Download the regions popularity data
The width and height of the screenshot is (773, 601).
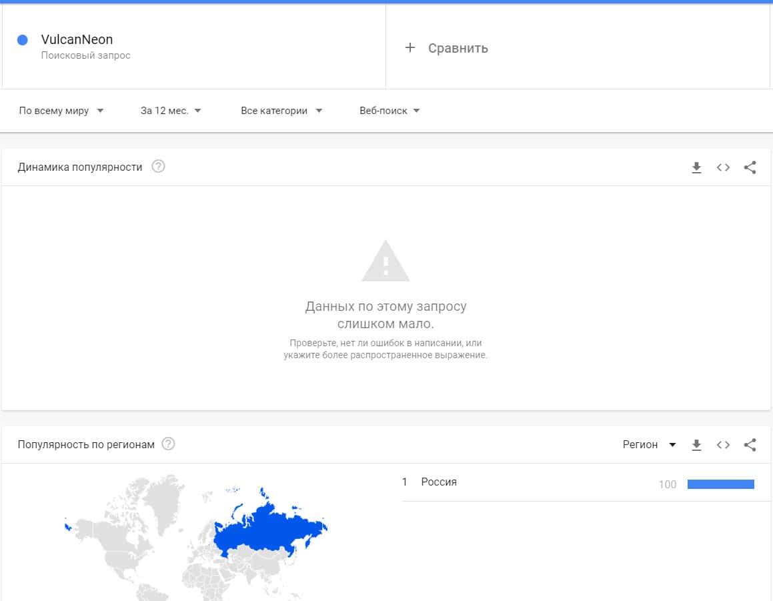tap(696, 445)
